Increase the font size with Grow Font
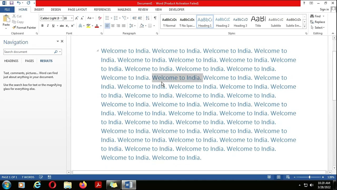This screenshot has height=190, width=337. [77, 18]
